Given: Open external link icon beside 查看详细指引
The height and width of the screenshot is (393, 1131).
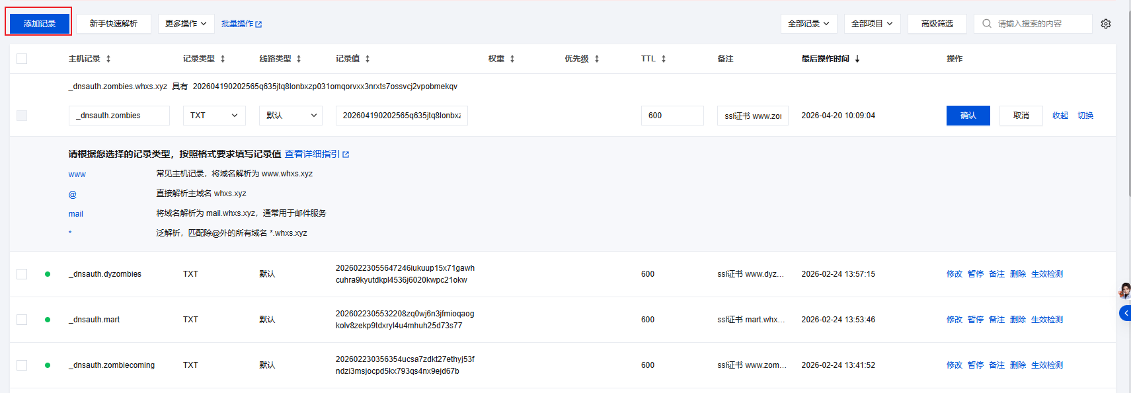Looking at the screenshot, I should coord(346,155).
